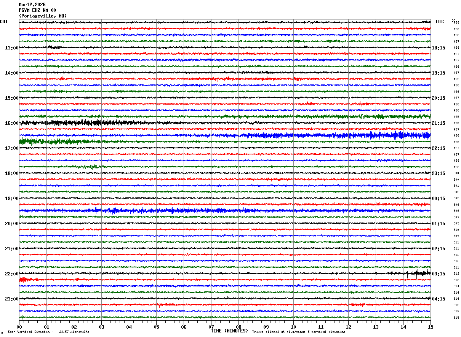This screenshot has height=337, width=461.
Task: Click minute 08 on the time axis
Action: coord(239,327)
